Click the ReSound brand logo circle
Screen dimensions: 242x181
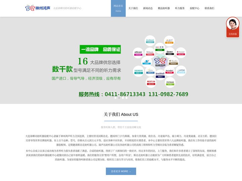point(150,53)
